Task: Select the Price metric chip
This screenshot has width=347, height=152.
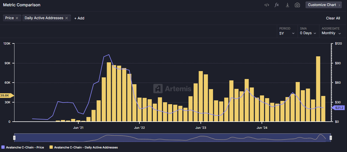Action: point(9,18)
